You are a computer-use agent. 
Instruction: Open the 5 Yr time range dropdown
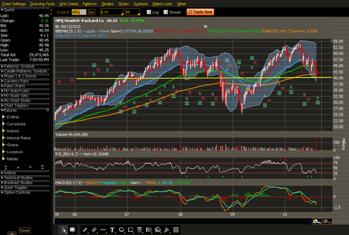tap(112, 12)
